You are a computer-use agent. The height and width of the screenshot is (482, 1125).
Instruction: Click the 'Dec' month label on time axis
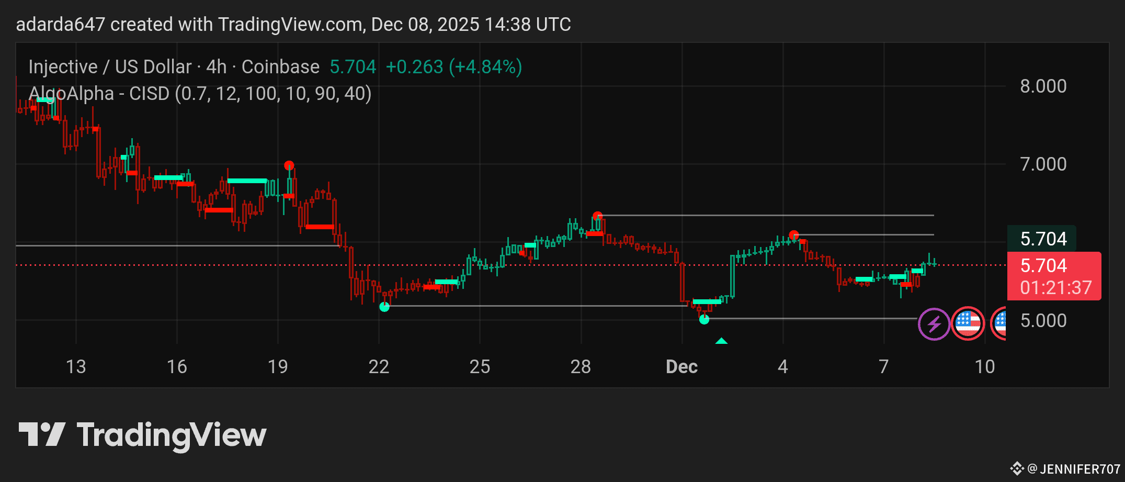[x=681, y=367]
